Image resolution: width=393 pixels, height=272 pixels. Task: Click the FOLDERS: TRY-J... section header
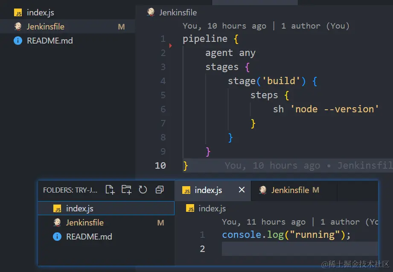[70, 190]
